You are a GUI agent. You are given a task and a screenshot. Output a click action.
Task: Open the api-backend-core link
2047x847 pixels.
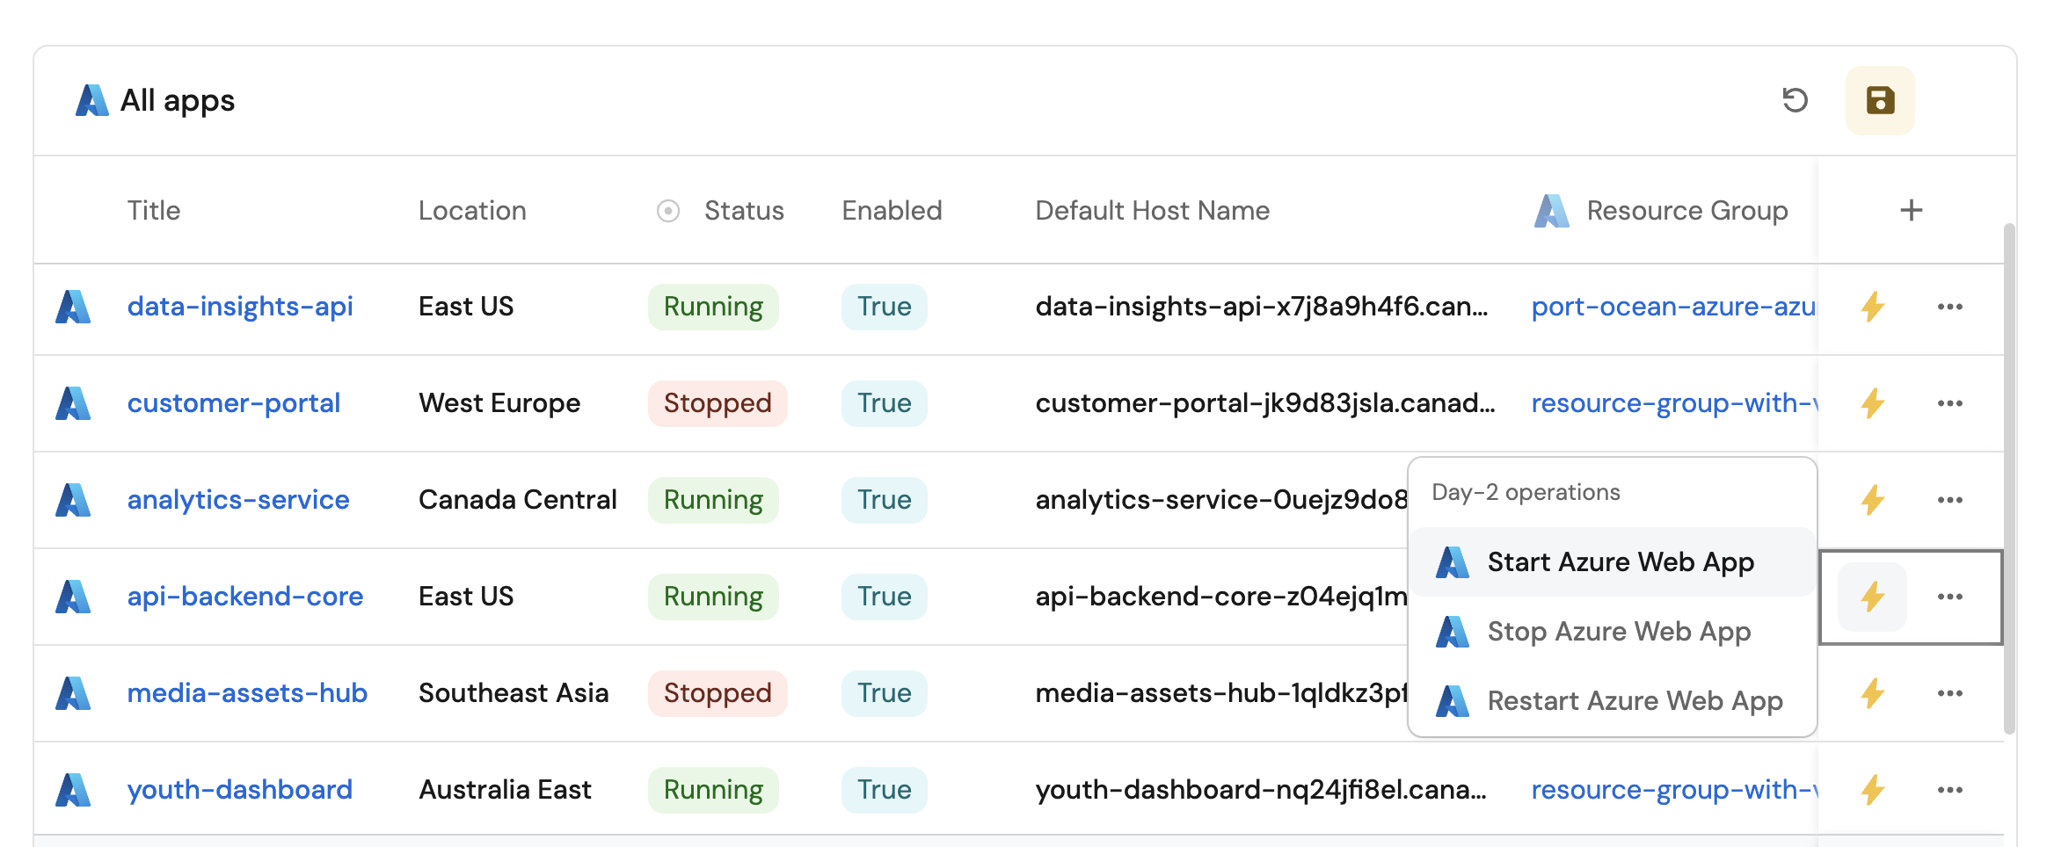coord(244,597)
